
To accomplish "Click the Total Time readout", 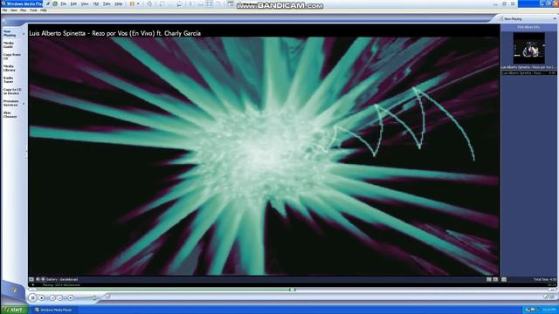I will pos(545,279).
